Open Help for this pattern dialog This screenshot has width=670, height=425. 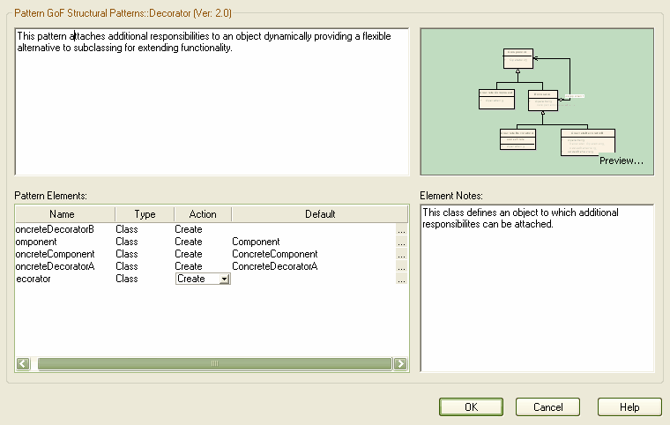629,407
